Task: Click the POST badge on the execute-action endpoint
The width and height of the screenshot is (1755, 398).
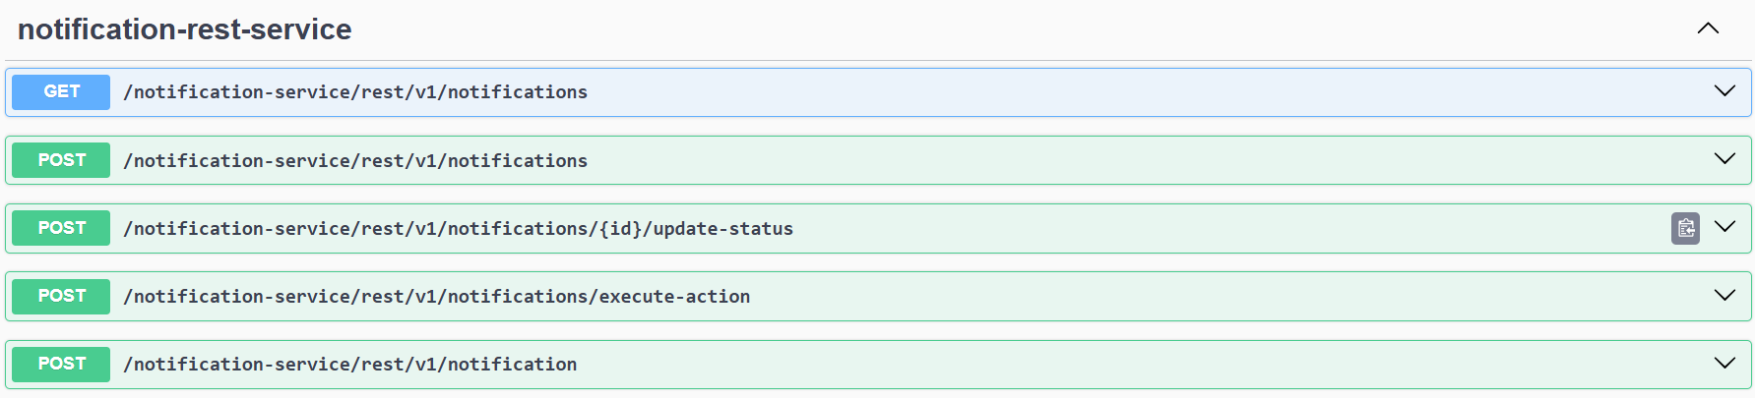Action: 61,296
